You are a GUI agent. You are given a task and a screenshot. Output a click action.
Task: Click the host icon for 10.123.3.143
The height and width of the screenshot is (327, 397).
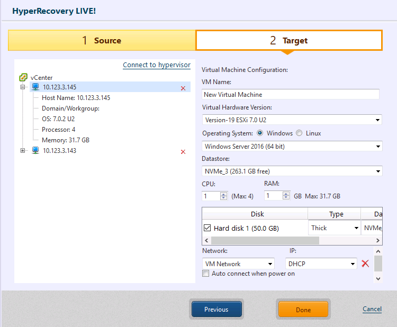35,151
